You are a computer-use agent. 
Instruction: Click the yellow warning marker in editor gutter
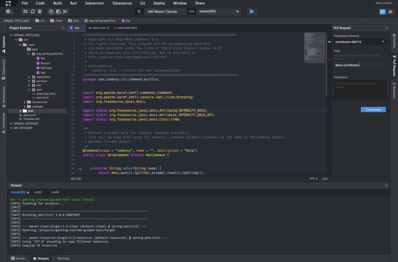click(x=330, y=41)
